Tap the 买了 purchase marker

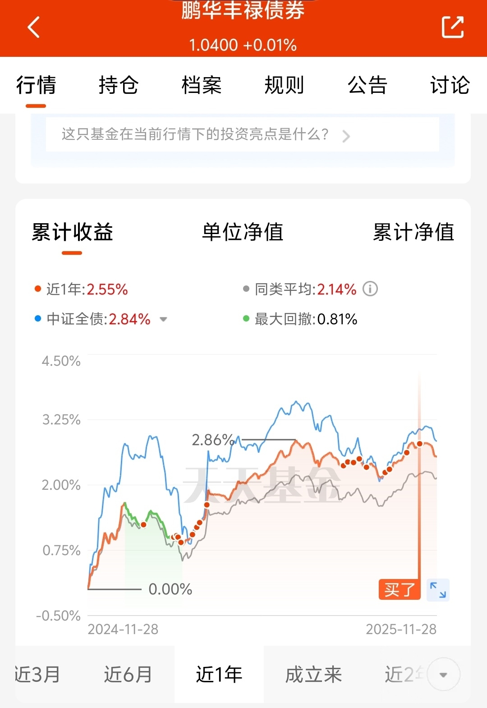[400, 589]
